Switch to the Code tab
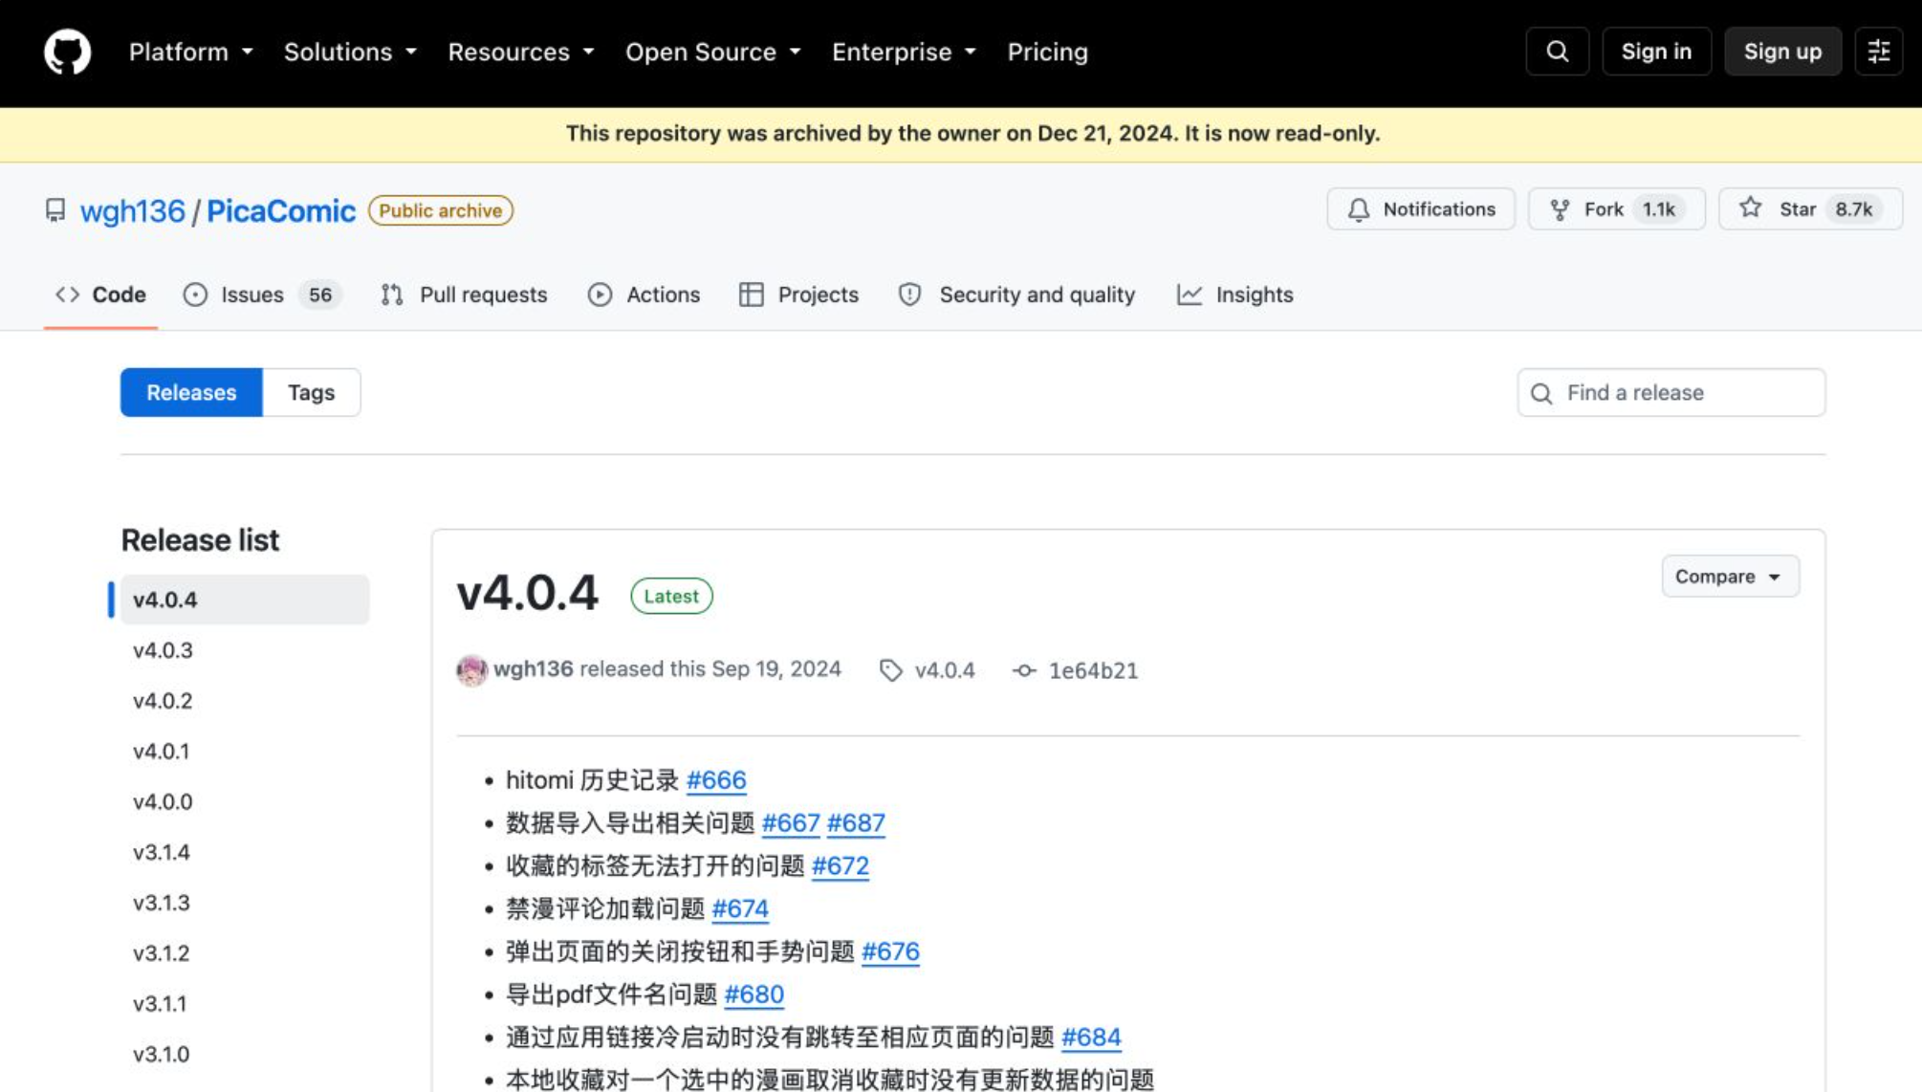Image resolution: width=1922 pixels, height=1092 pixels. click(100, 295)
